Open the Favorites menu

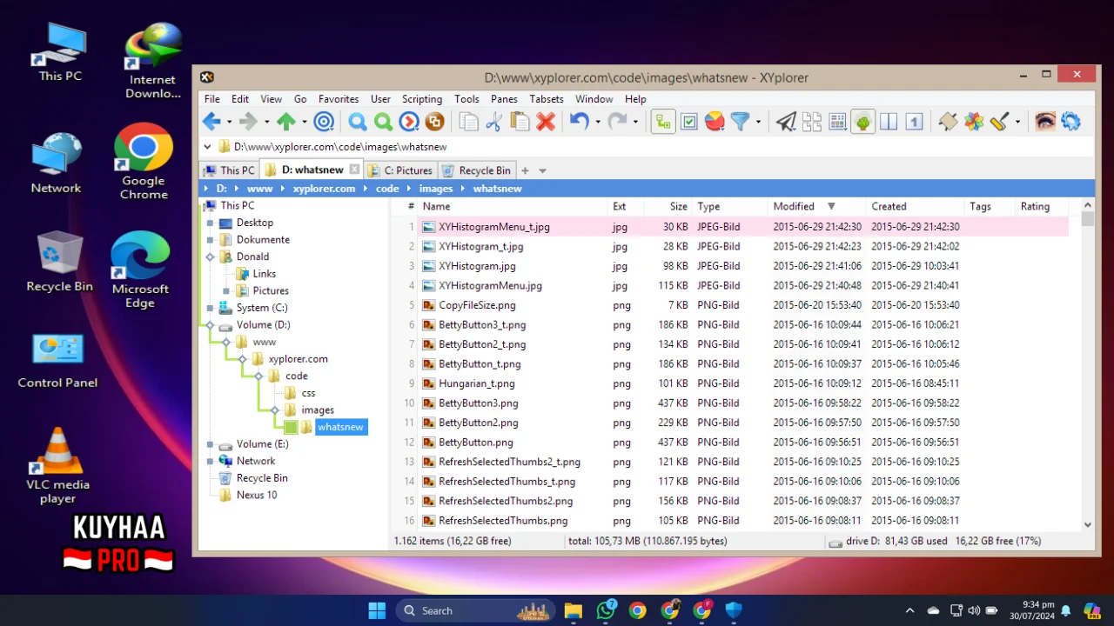(339, 99)
